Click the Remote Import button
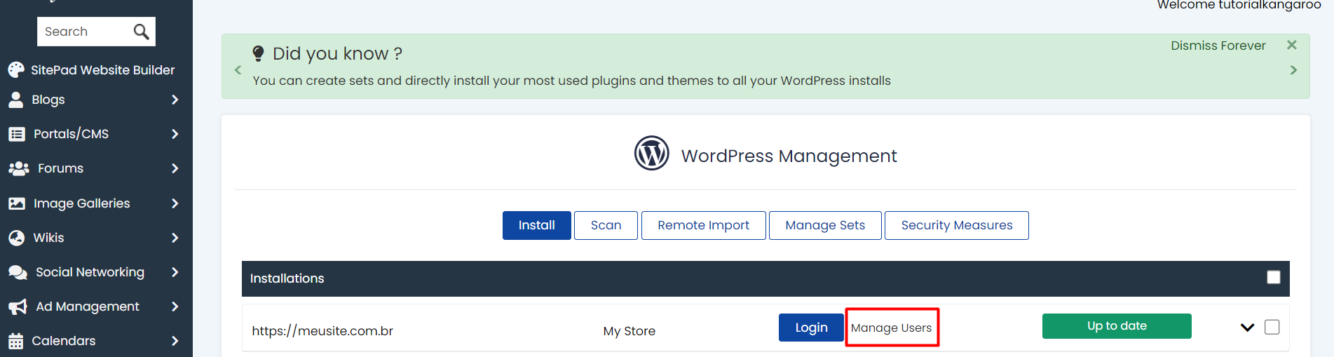The height and width of the screenshot is (357, 1334). (703, 225)
